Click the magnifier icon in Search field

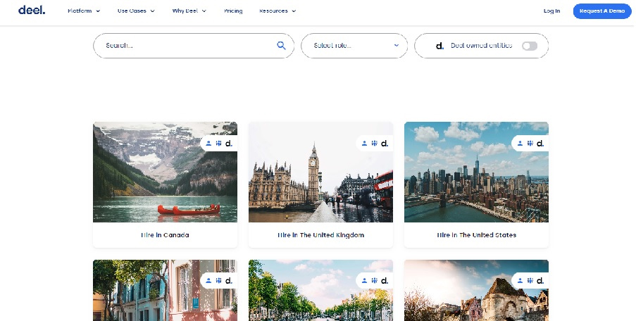281,45
